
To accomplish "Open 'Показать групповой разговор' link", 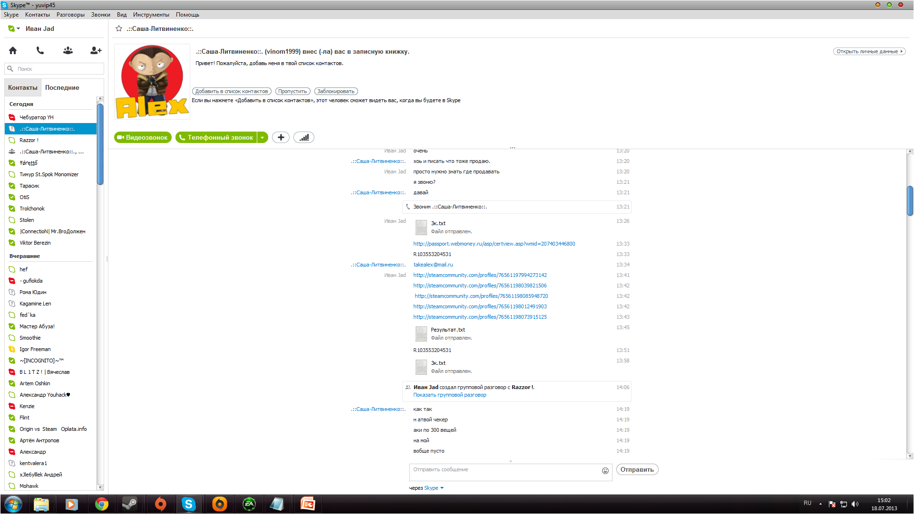I will 449,395.
